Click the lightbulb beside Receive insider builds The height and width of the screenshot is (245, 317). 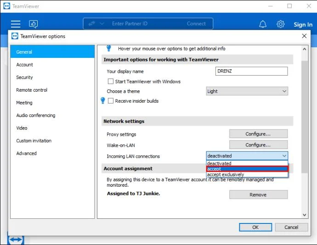pos(103,100)
